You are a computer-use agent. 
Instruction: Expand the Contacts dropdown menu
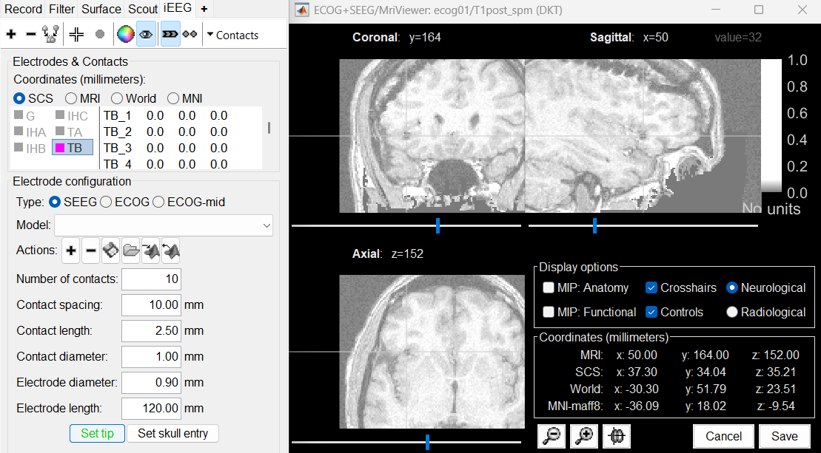point(232,35)
